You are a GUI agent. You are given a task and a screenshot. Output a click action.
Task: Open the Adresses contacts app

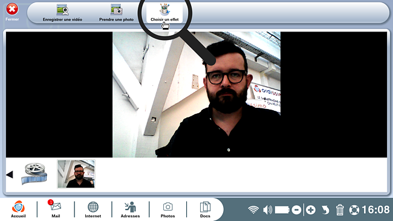click(x=131, y=209)
